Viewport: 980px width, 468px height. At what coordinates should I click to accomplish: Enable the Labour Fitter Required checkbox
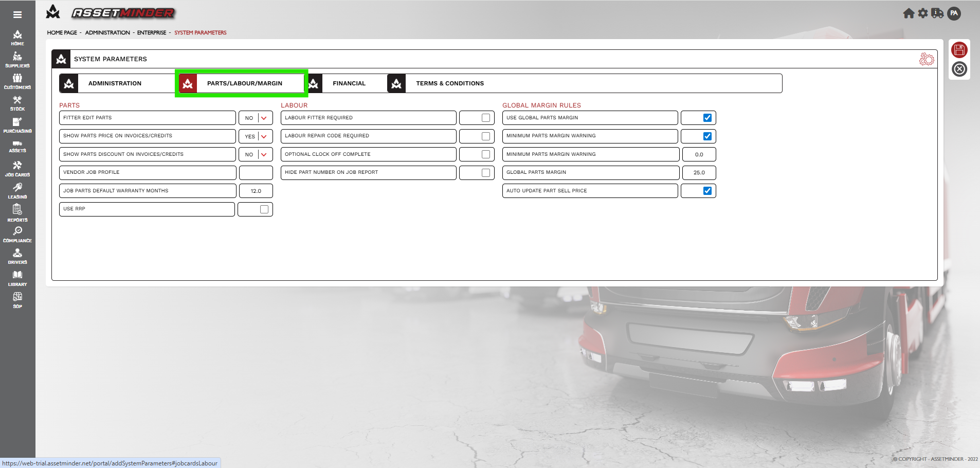pos(485,118)
